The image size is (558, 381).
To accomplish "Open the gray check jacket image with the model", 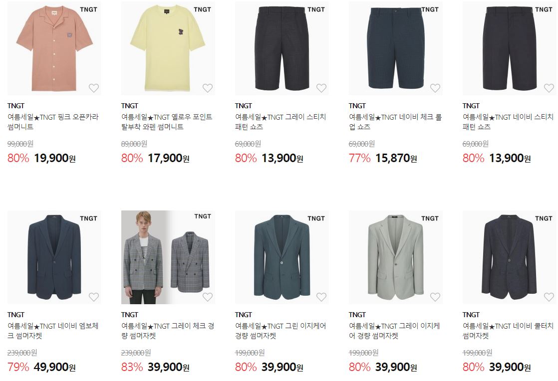I will pos(168,257).
